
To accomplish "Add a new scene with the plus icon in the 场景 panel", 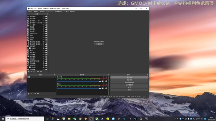I will 29,94.
